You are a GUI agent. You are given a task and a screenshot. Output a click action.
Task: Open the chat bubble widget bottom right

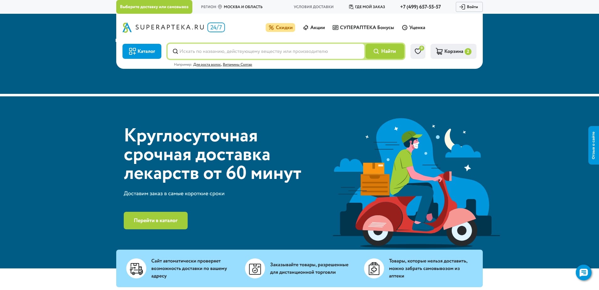tap(583, 272)
